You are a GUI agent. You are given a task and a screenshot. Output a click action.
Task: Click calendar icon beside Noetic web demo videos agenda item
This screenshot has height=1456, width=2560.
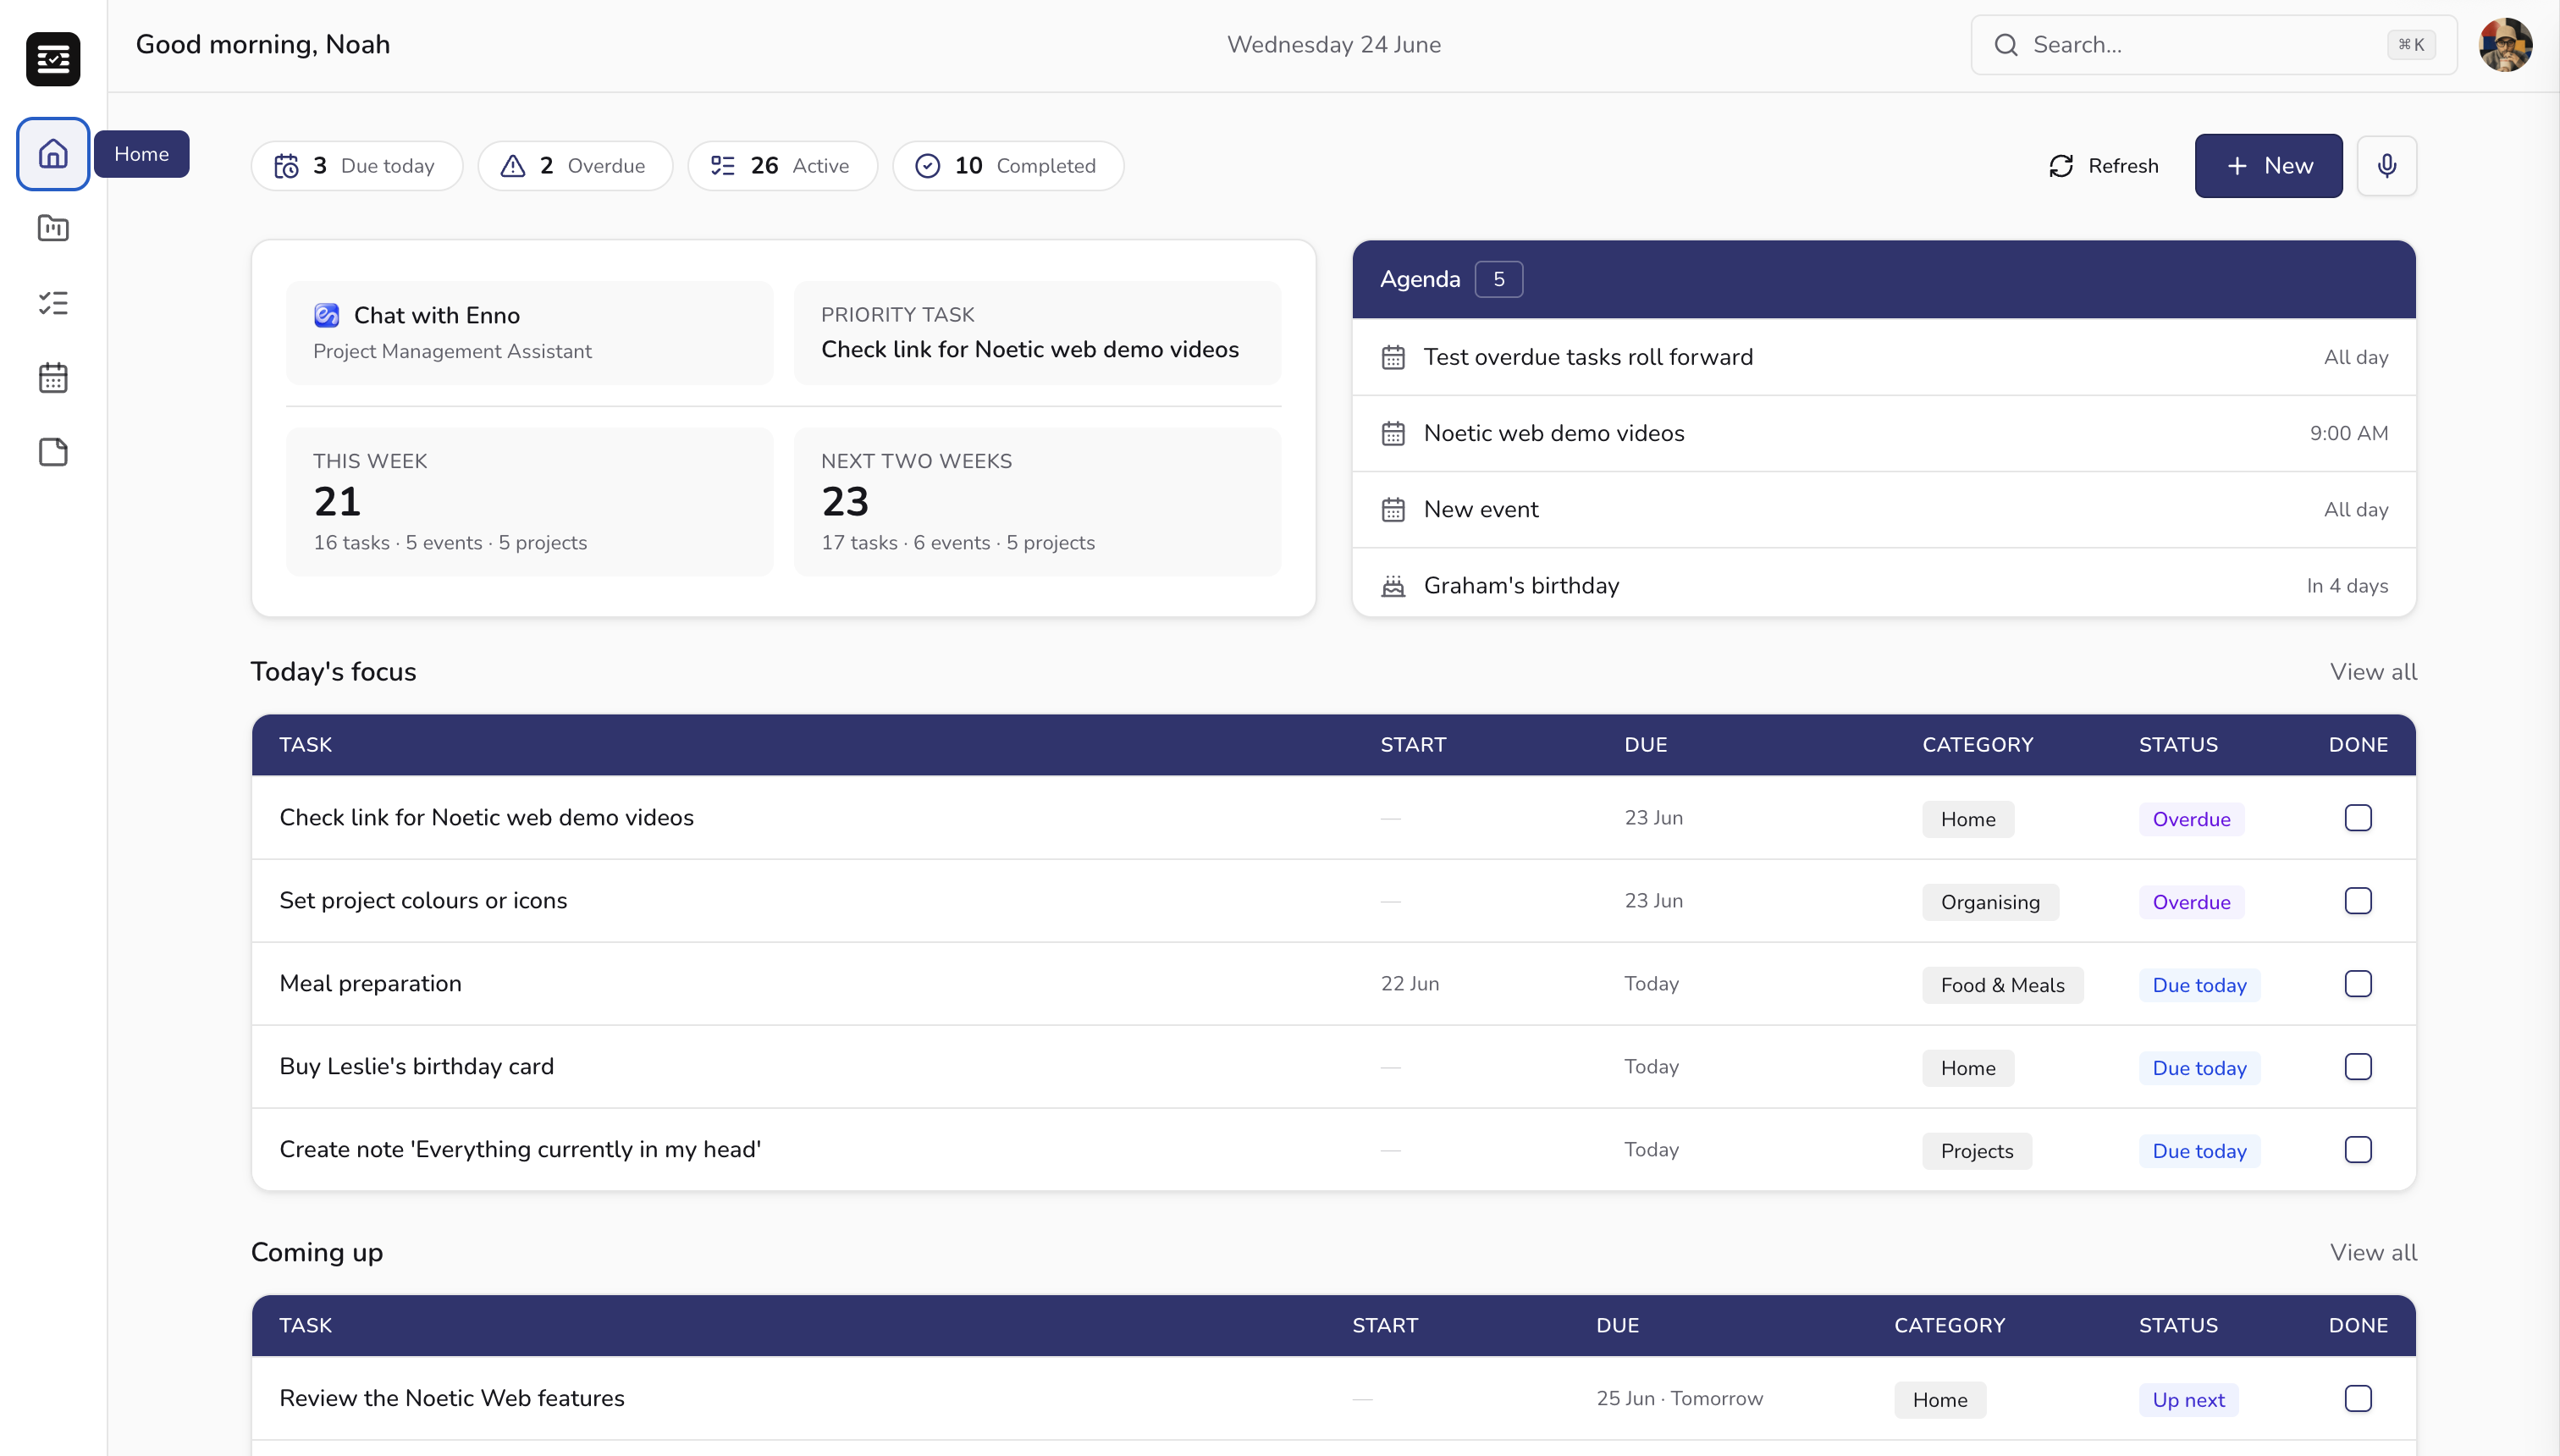coord(1393,433)
